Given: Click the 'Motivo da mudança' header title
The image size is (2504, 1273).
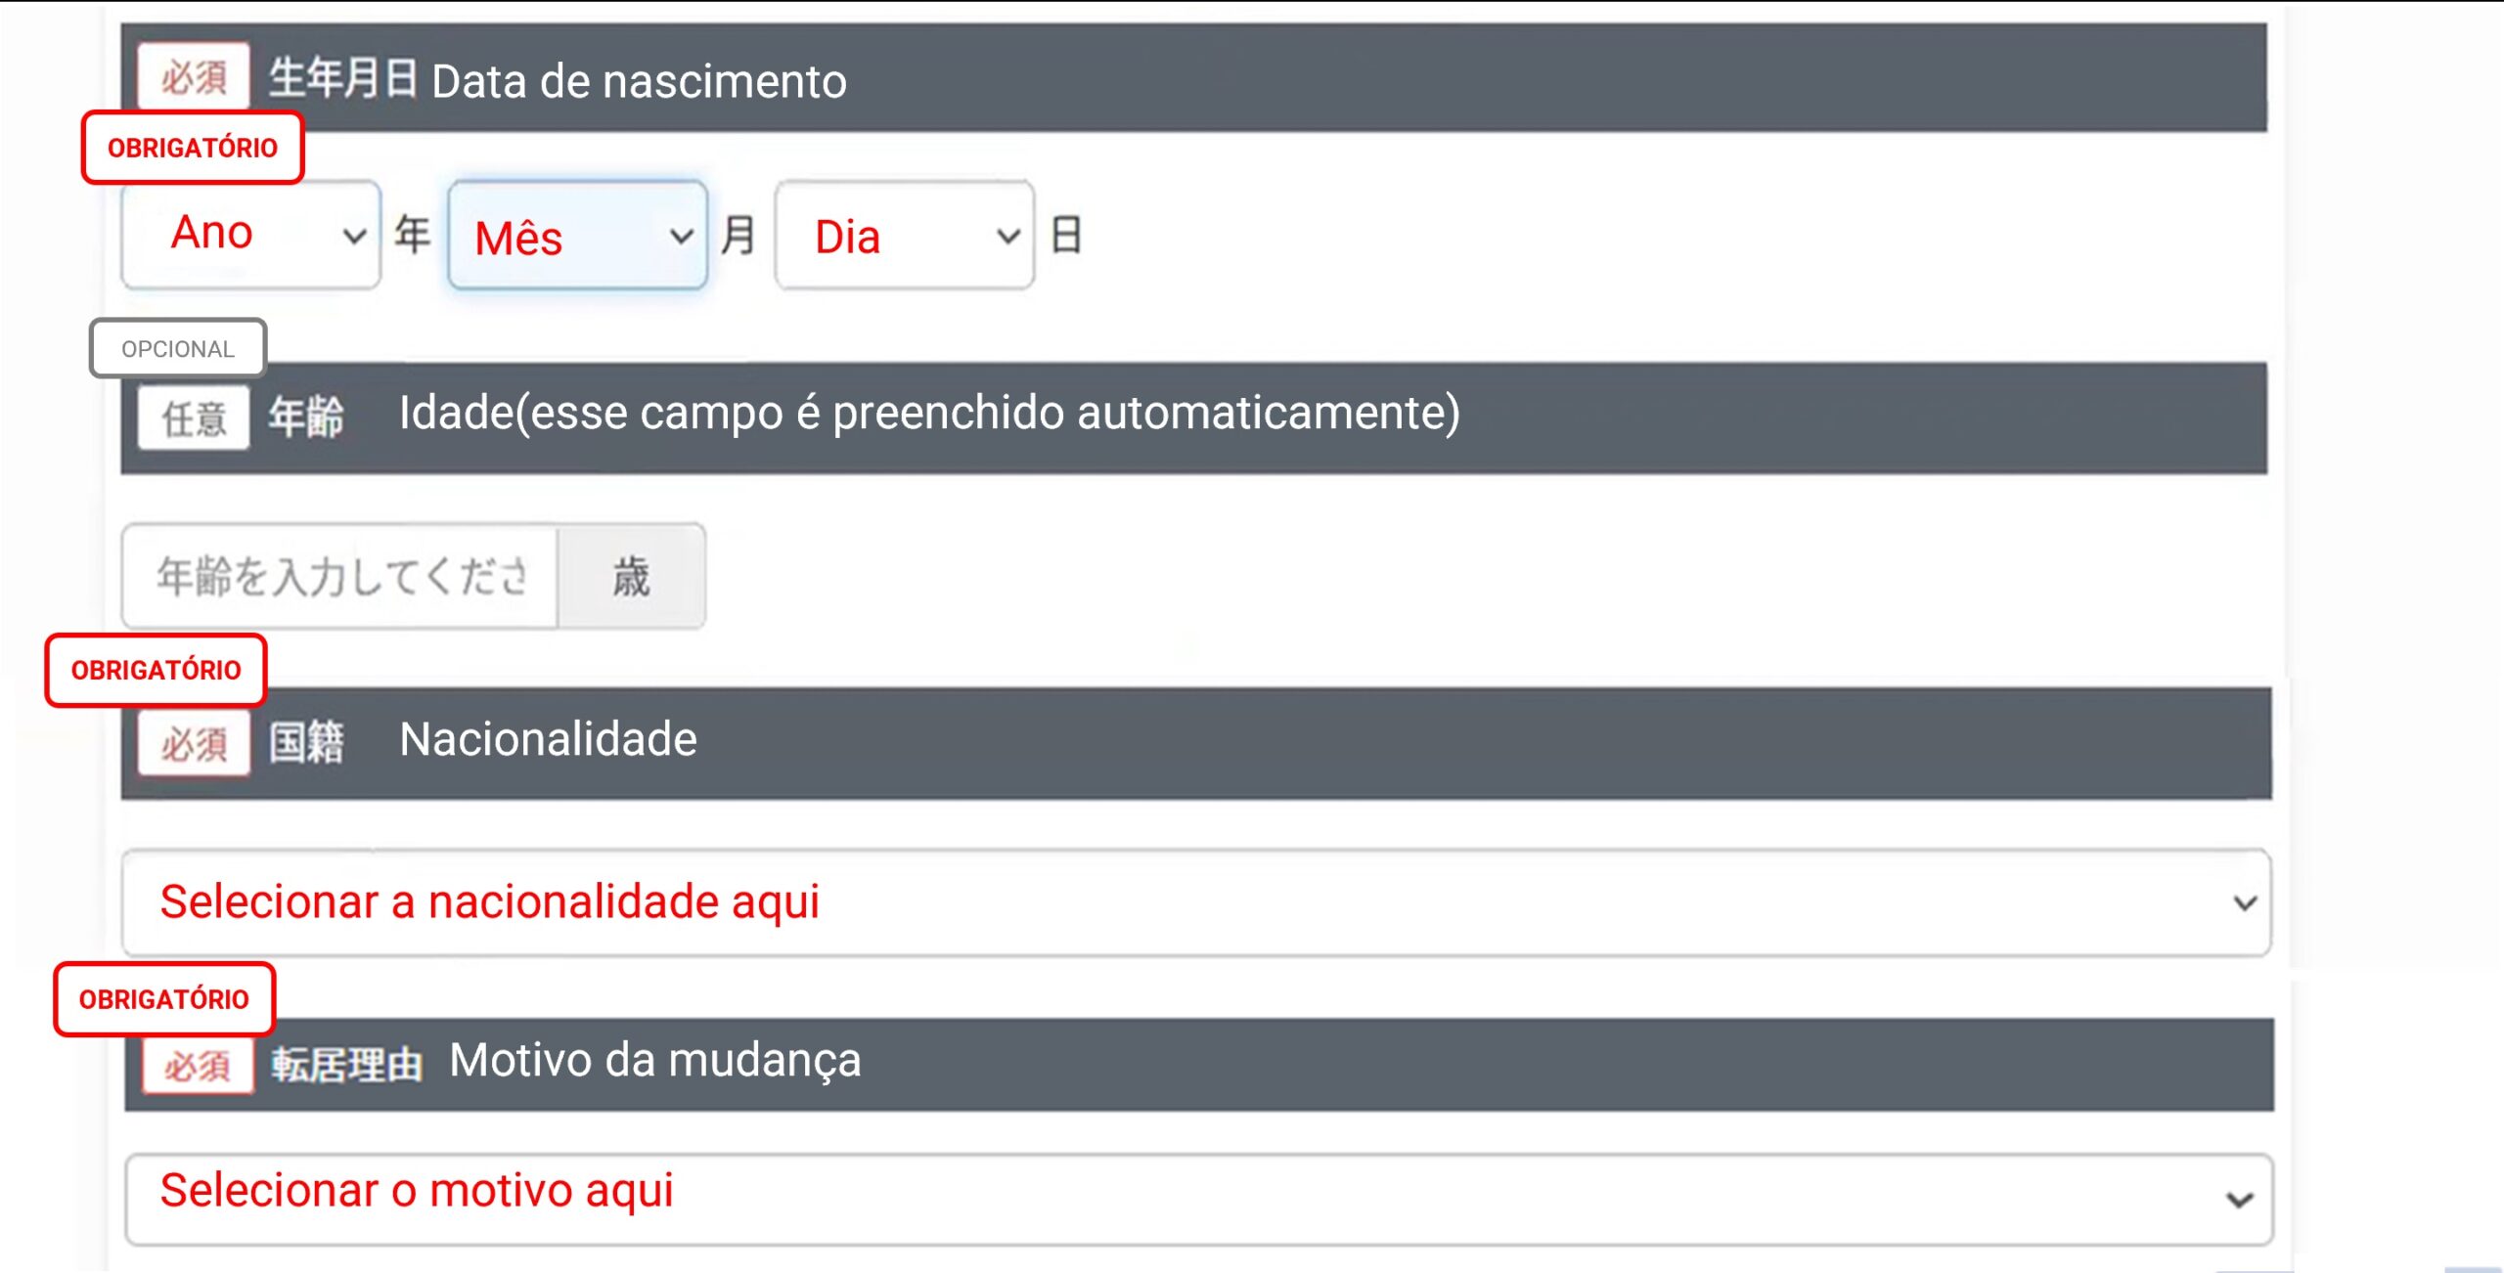Looking at the screenshot, I should point(654,1060).
